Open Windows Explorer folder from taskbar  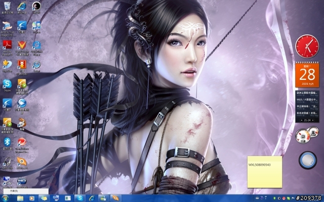[20, 198]
